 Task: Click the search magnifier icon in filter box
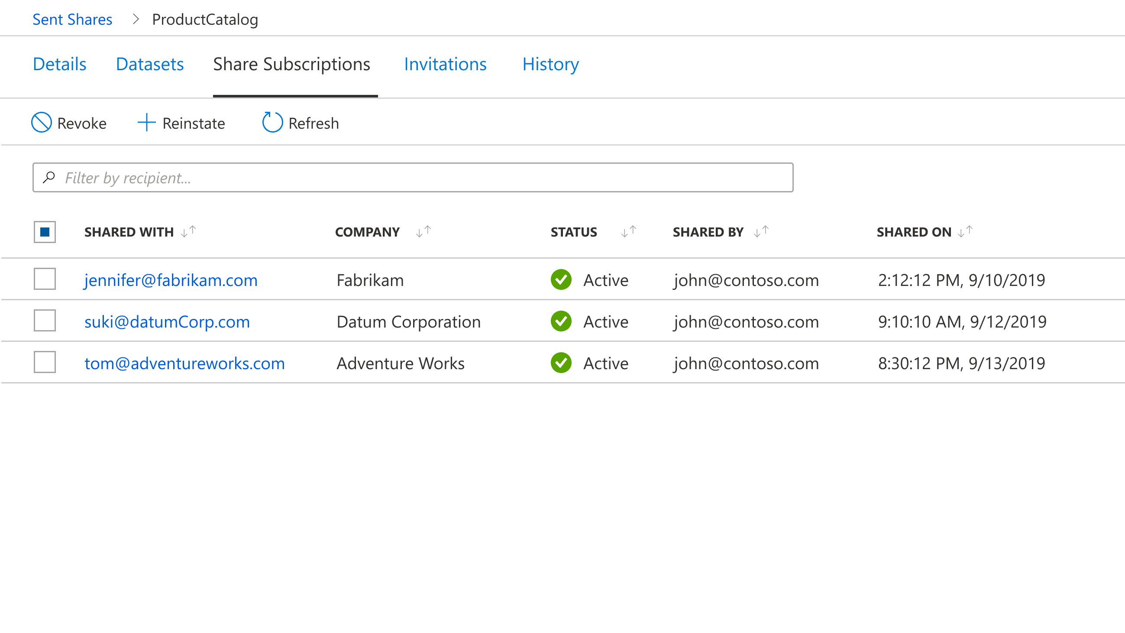coord(49,177)
